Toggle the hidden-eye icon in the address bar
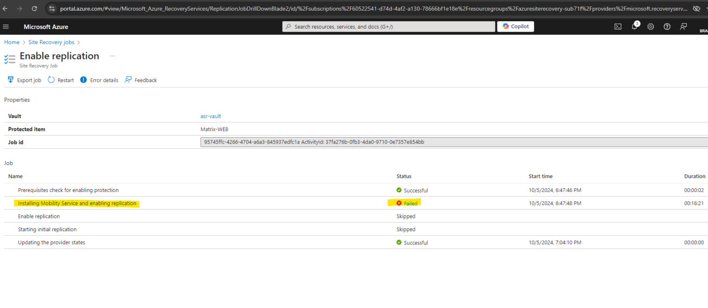708x308 pixels. (x=696, y=8)
